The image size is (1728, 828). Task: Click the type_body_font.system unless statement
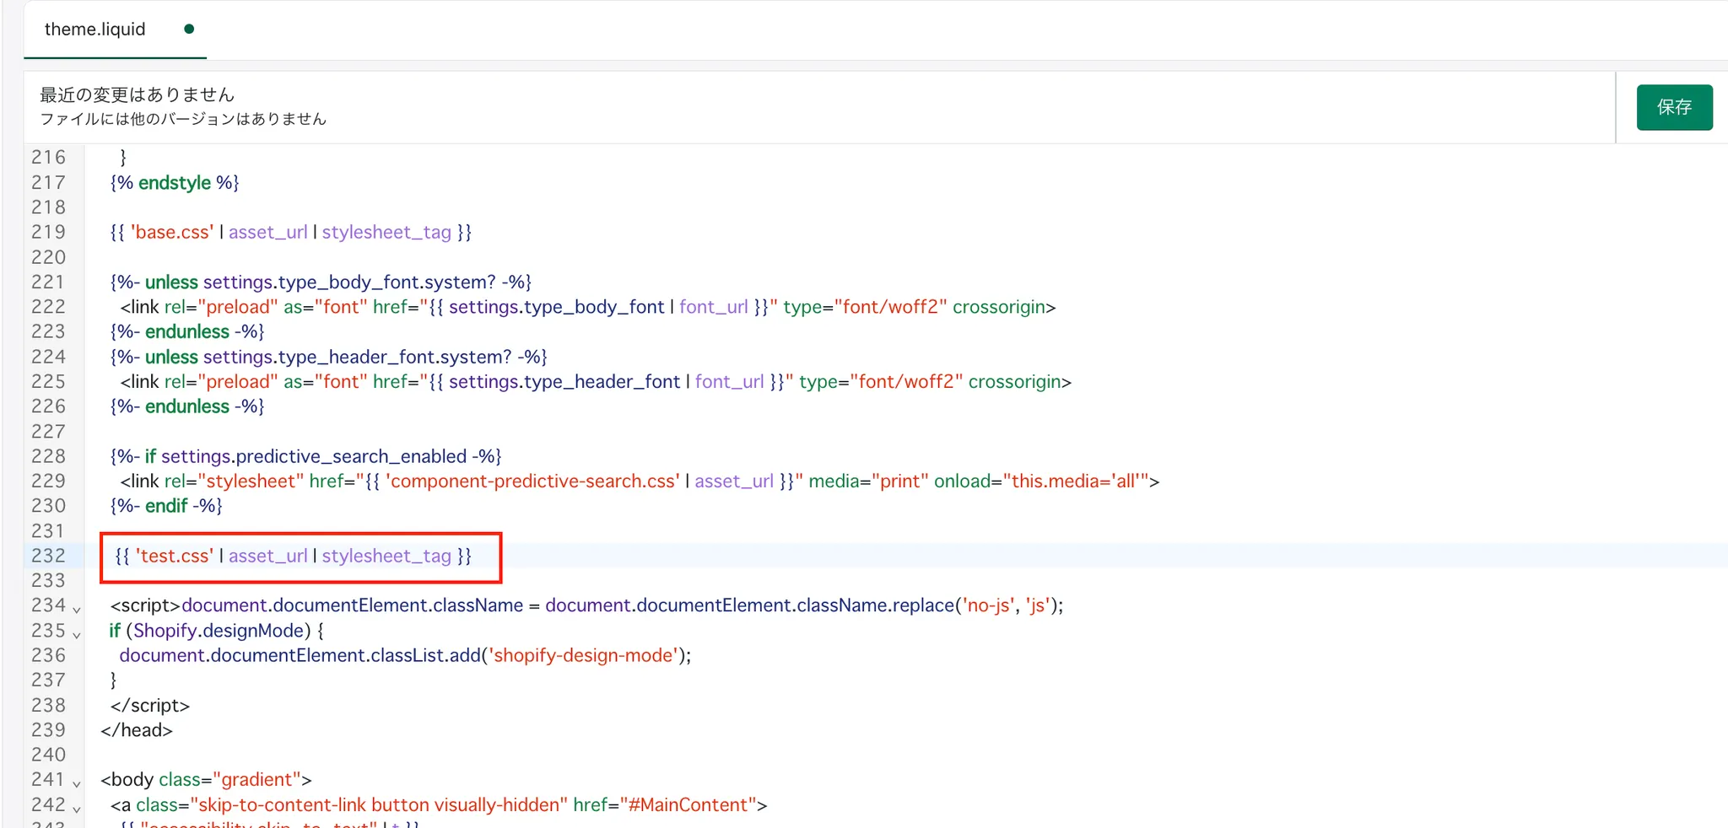click(321, 282)
